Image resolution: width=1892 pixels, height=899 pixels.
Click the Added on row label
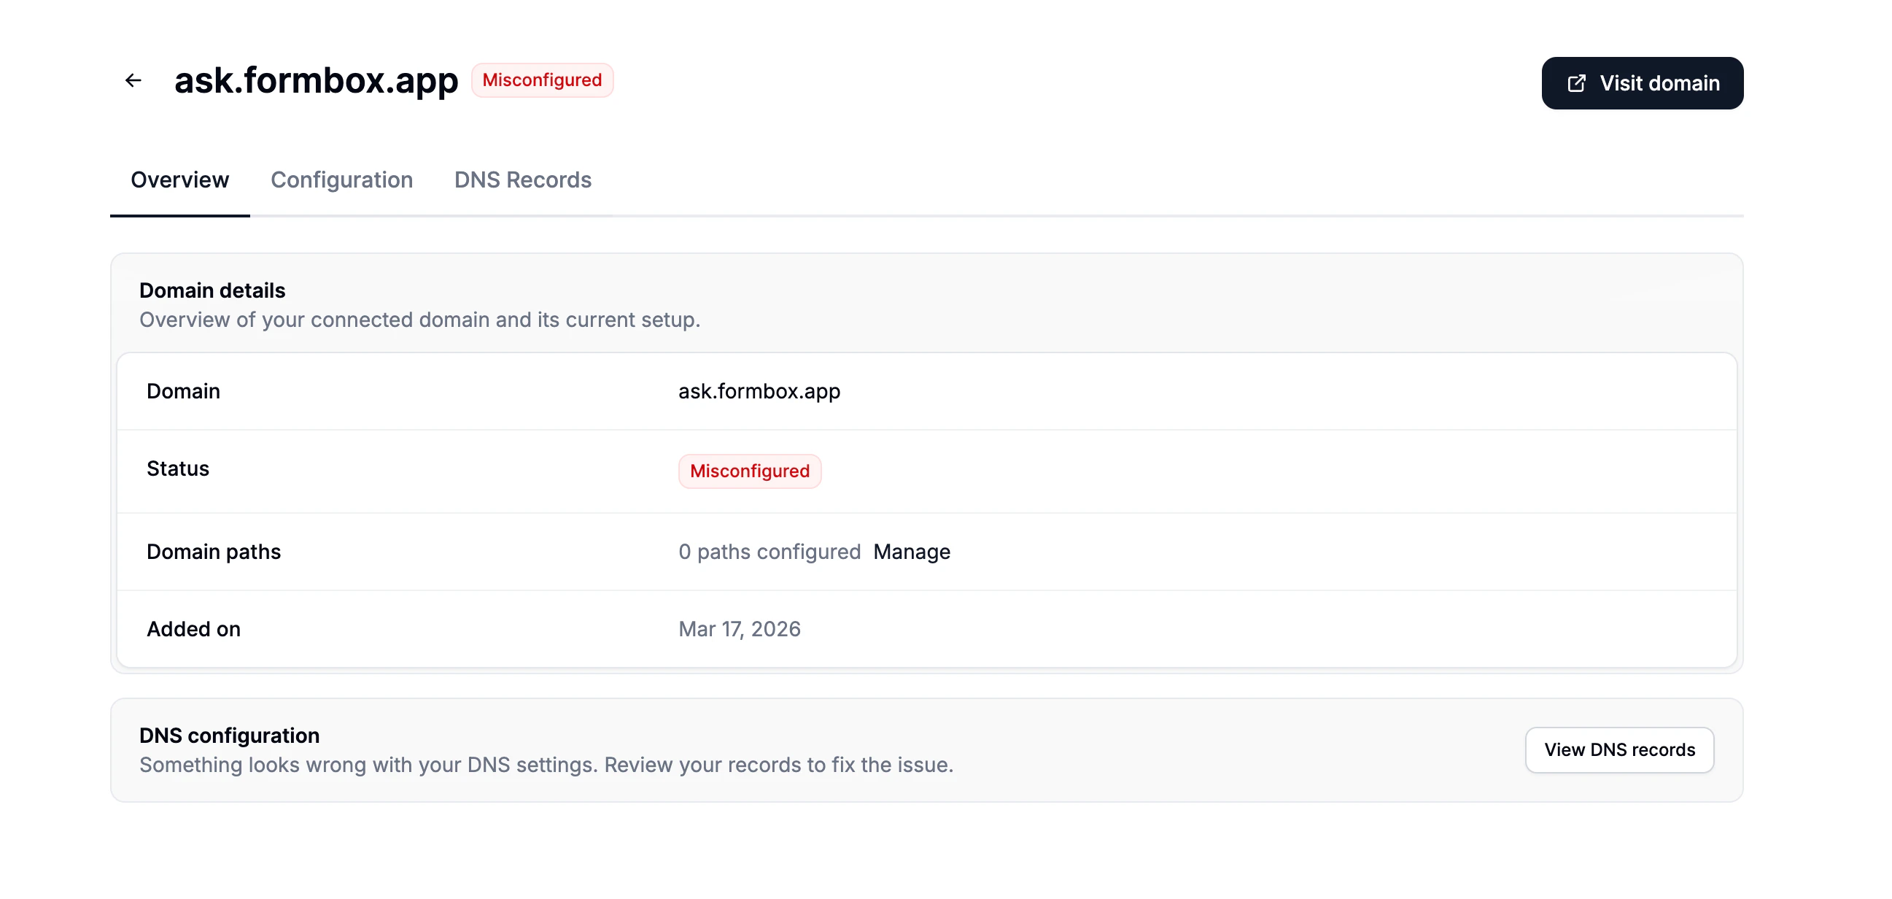click(193, 629)
